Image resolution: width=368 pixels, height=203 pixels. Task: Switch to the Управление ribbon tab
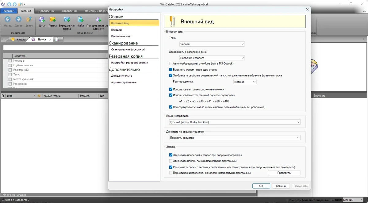(69, 11)
